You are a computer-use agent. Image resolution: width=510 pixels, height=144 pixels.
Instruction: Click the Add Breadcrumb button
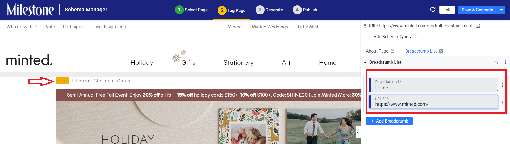pos(389,121)
